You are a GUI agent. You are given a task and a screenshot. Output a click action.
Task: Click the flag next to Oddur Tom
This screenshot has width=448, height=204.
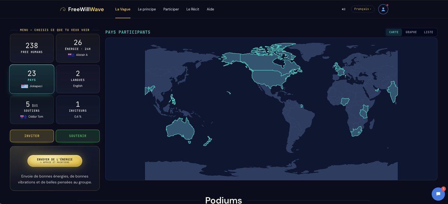23,117
